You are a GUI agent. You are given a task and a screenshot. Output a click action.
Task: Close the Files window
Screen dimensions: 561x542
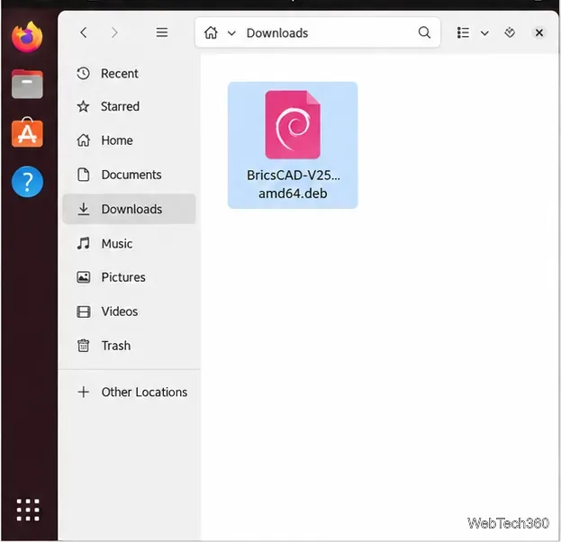click(538, 32)
